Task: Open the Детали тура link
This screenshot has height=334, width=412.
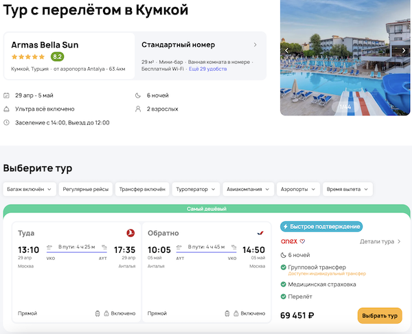Action: [x=380, y=241]
